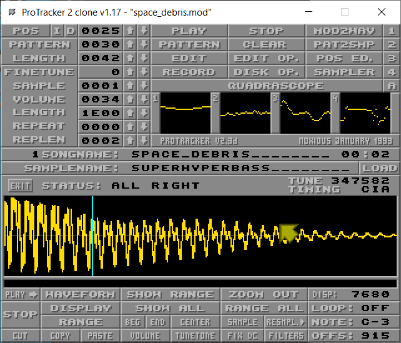Edit the SPACE_DEBRIS song name field

(x=230, y=154)
